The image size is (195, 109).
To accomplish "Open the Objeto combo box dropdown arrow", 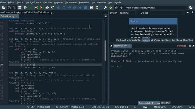I will point(183,13).
